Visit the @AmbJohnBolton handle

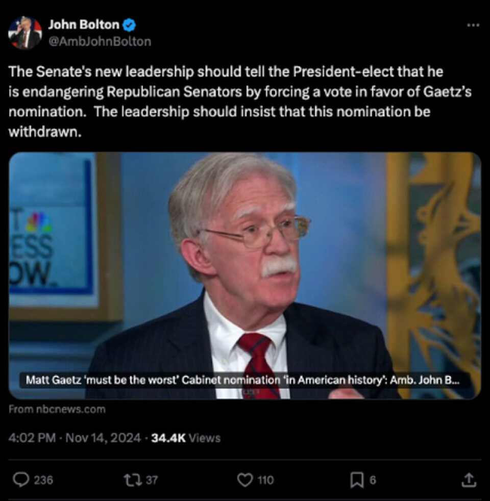(x=100, y=41)
